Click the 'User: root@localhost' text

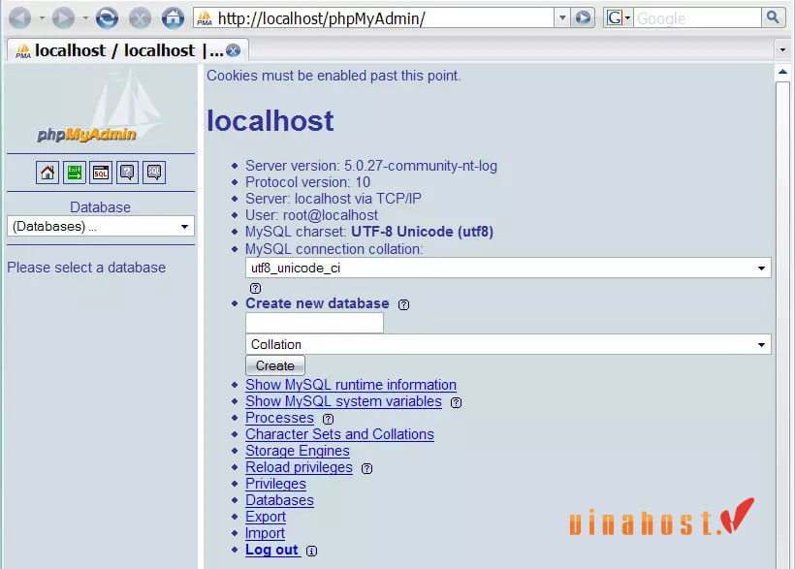click(312, 215)
